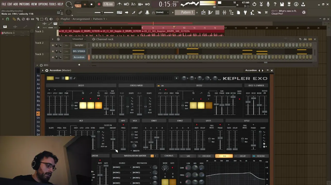The height and width of the screenshot is (185, 331).
Task: Click the globe icon next to news panel
Action: pyautogui.click(x=304, y=12)
